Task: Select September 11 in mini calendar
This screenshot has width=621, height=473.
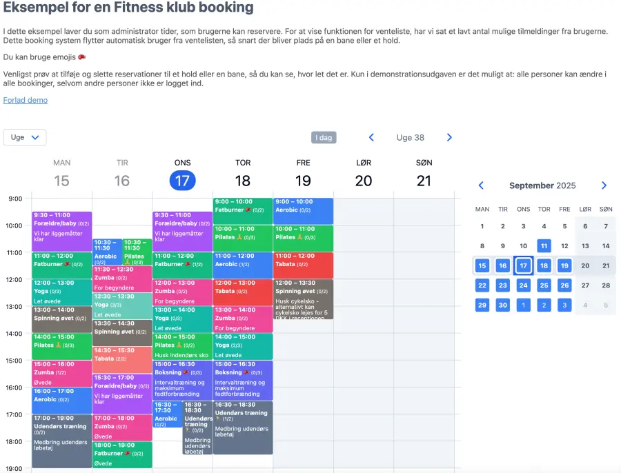Action: tap(544, 246)
